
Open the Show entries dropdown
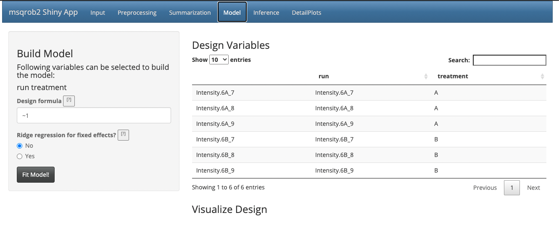click(219, 60)
